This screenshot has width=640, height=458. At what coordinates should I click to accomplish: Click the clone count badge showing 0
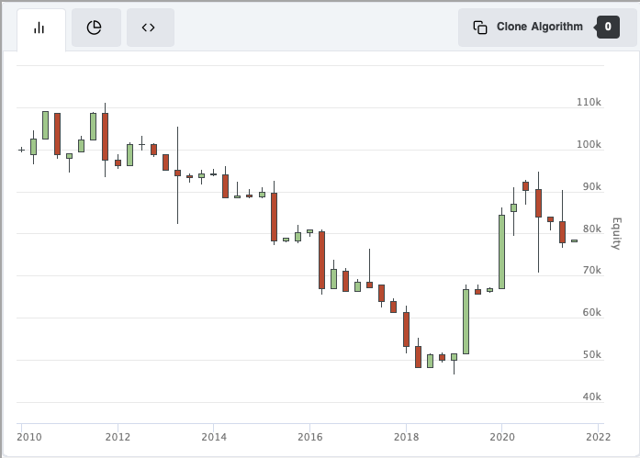coord(607,28)
